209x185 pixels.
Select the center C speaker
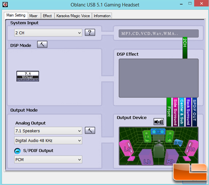tap(158, 132)
